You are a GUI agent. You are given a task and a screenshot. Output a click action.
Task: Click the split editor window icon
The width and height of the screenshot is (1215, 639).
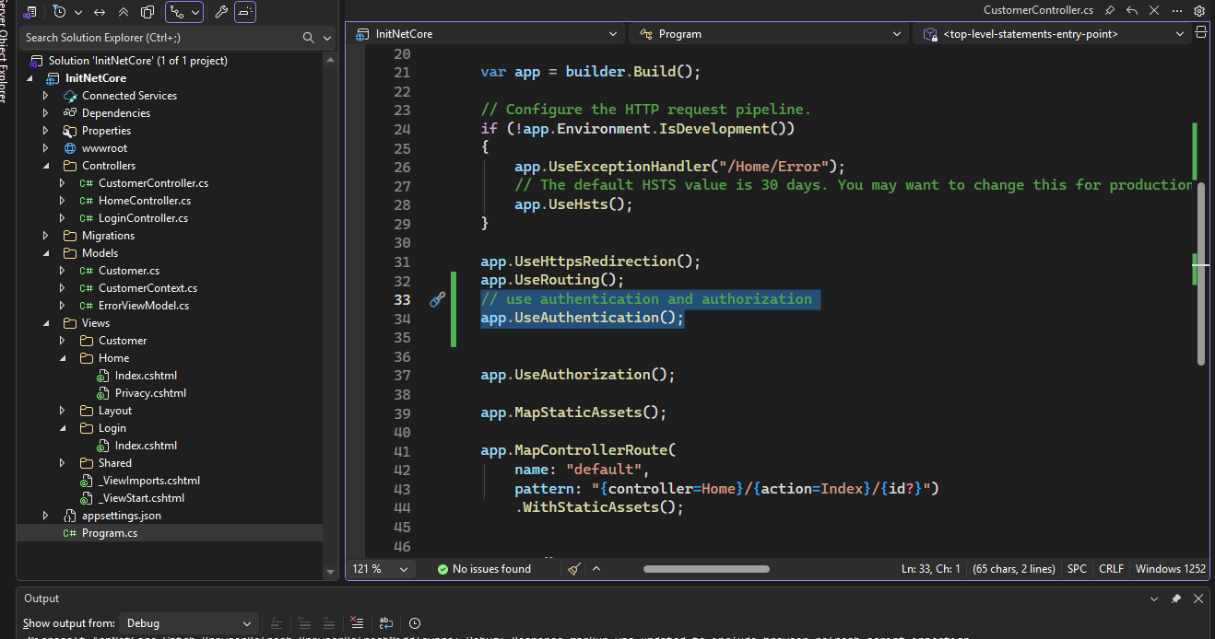tap(1200, 32)
